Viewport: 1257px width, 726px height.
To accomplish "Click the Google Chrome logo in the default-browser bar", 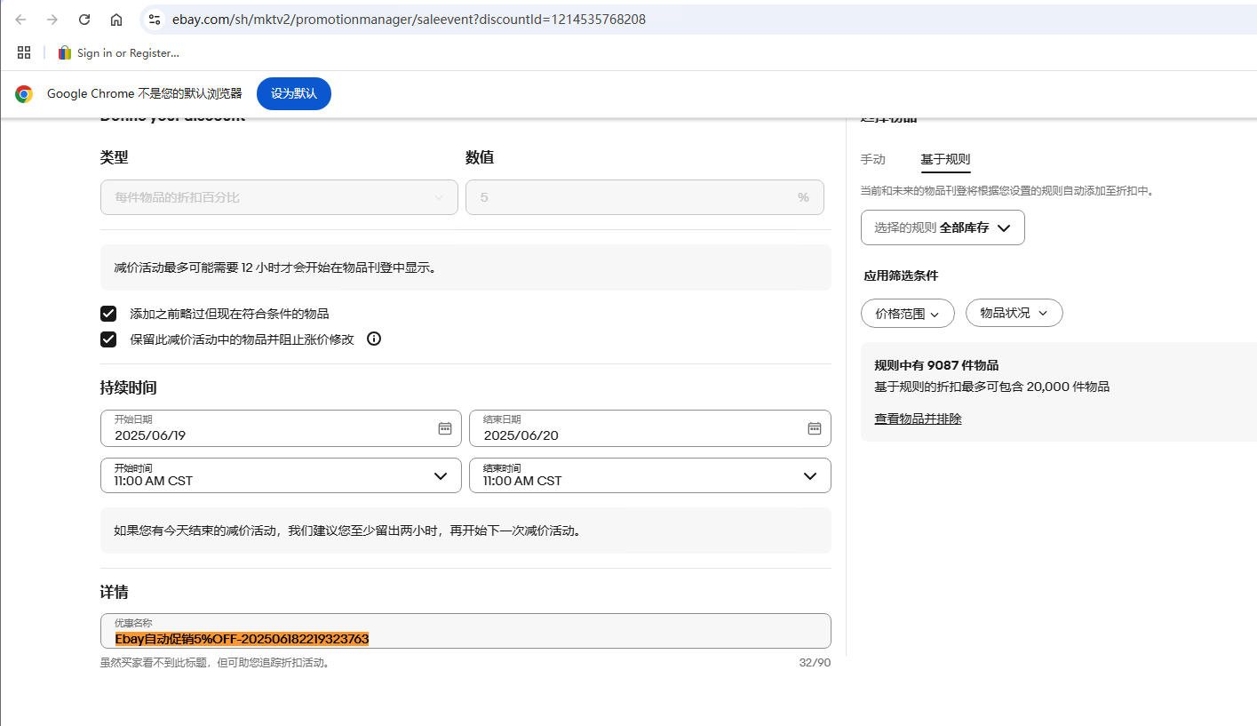I will pos(24,94).
